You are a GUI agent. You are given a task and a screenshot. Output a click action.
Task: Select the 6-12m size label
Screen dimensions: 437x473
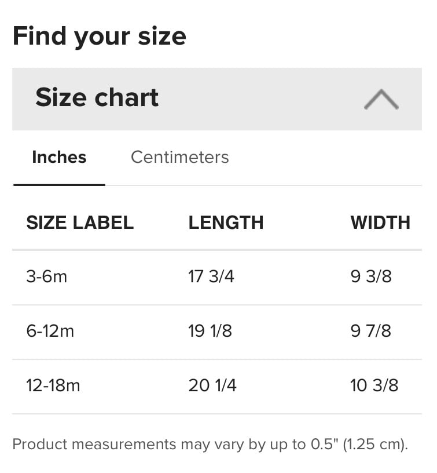(x=50, y=331)
